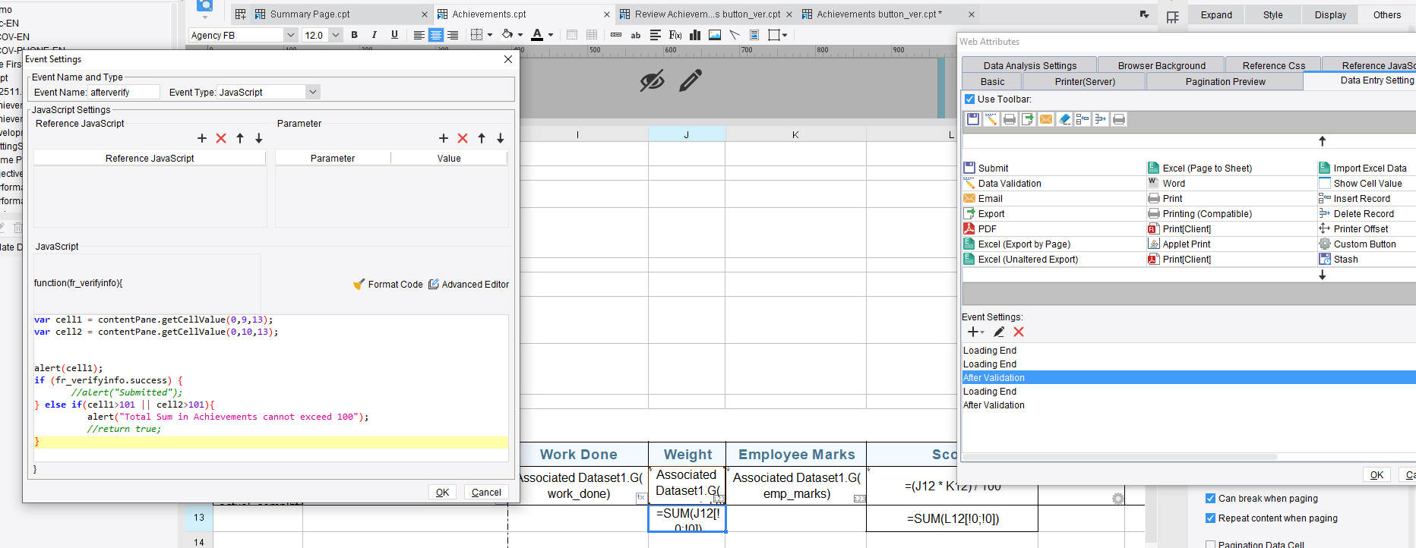1416x548 pixels.
Task: Select the highlighted After Validation event
Action: tap(1189, 378)
